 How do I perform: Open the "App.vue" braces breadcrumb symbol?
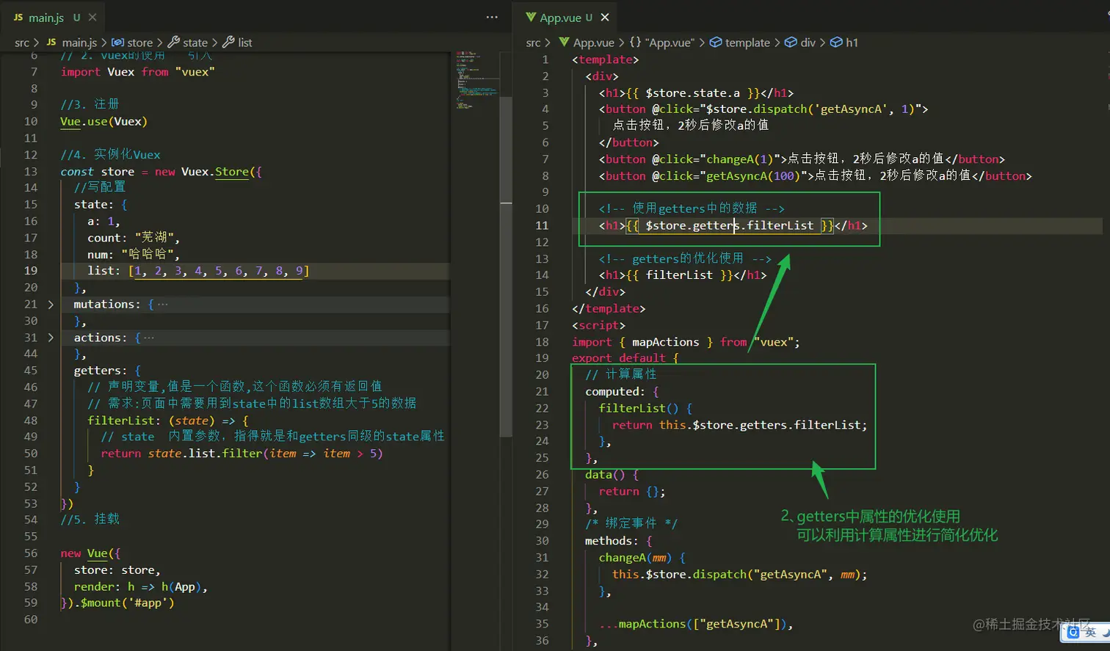tap(670, 43)
